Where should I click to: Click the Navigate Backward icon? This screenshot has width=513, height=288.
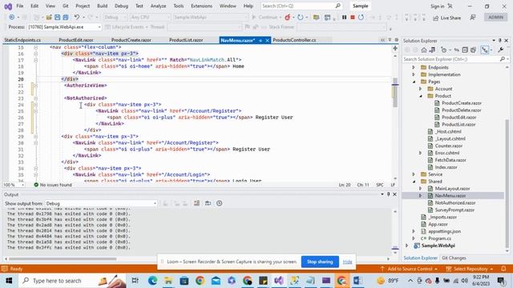pyautogui.click(x=12, y=18)
